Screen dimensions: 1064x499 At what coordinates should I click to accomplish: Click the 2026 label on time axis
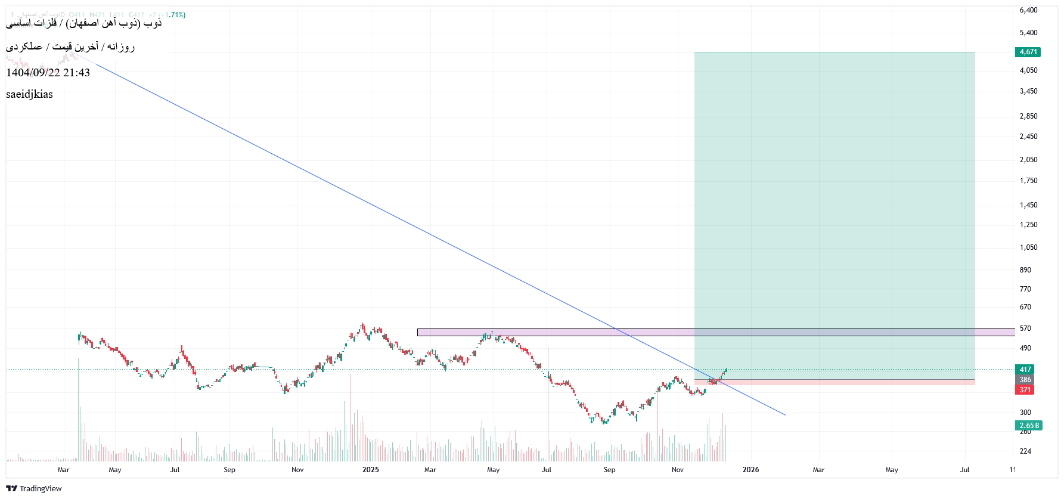tap(750, 470)
